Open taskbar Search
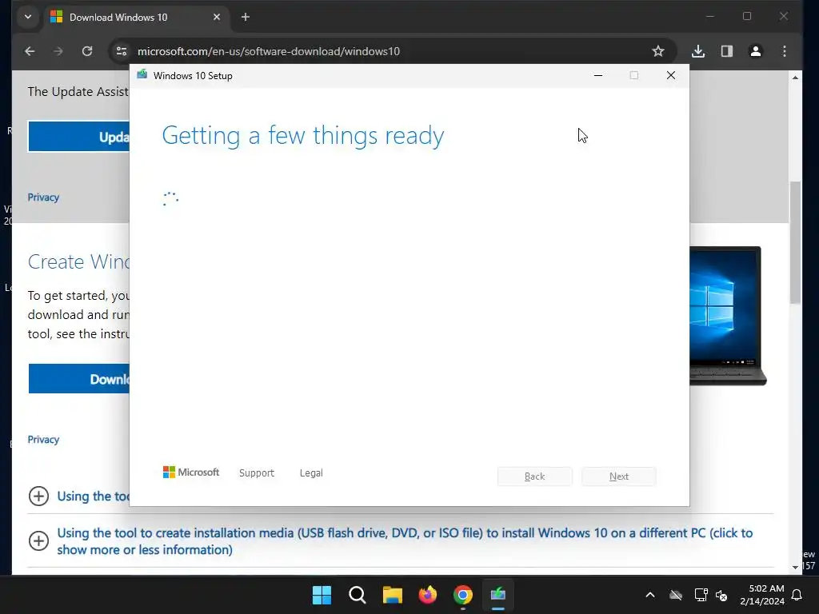This screenshot has height=614, width=819. click(x=358, y=595)
